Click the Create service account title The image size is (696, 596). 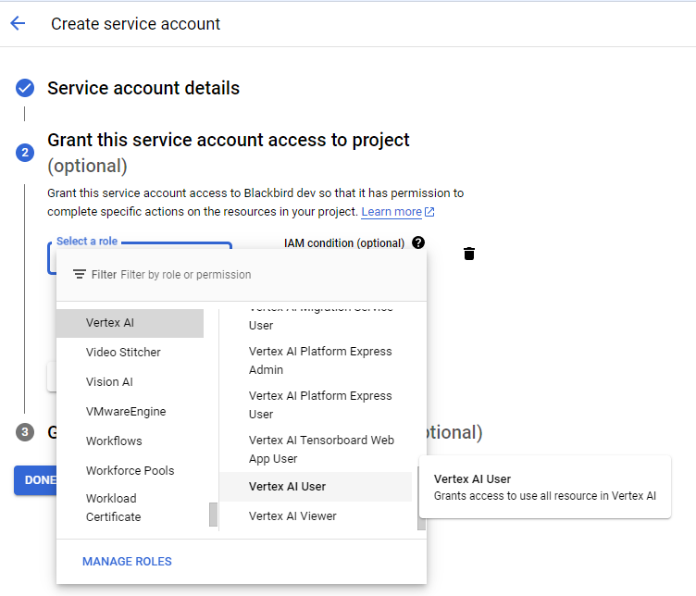pyautogui.click(x=135, y=23)
